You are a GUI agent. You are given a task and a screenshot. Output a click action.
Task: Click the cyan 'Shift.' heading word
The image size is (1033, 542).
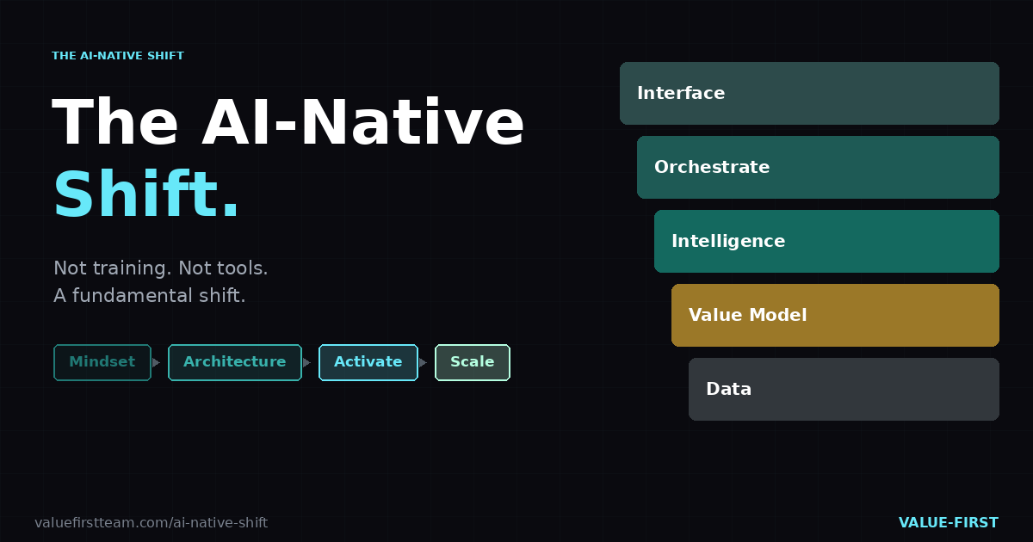pyautogui.click(x=146, y=195)
